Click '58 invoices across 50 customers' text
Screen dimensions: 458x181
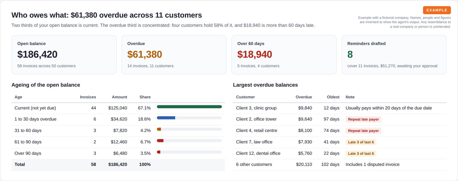tap(46, 66)
